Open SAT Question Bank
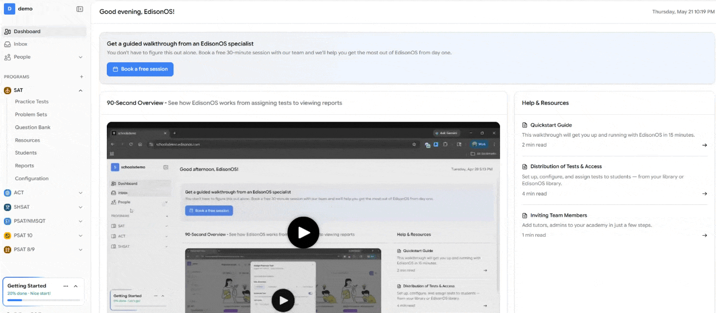 [x=33, y=128]
